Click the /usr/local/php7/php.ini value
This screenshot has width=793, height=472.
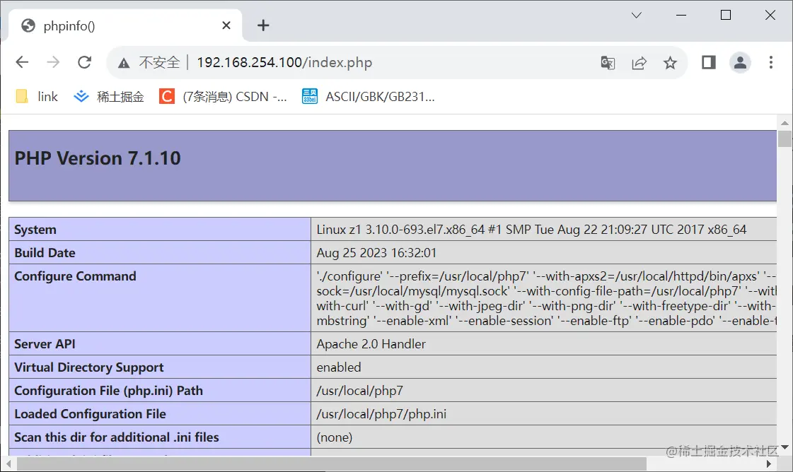pyautogui.click(x=381, y=414)
